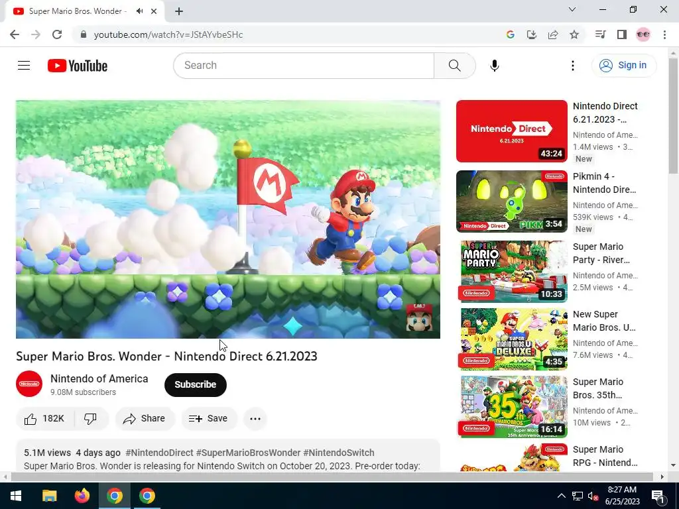Dislike the video with thumbs down
Viewport: 679px width, 509px height.
click(90, 419)
